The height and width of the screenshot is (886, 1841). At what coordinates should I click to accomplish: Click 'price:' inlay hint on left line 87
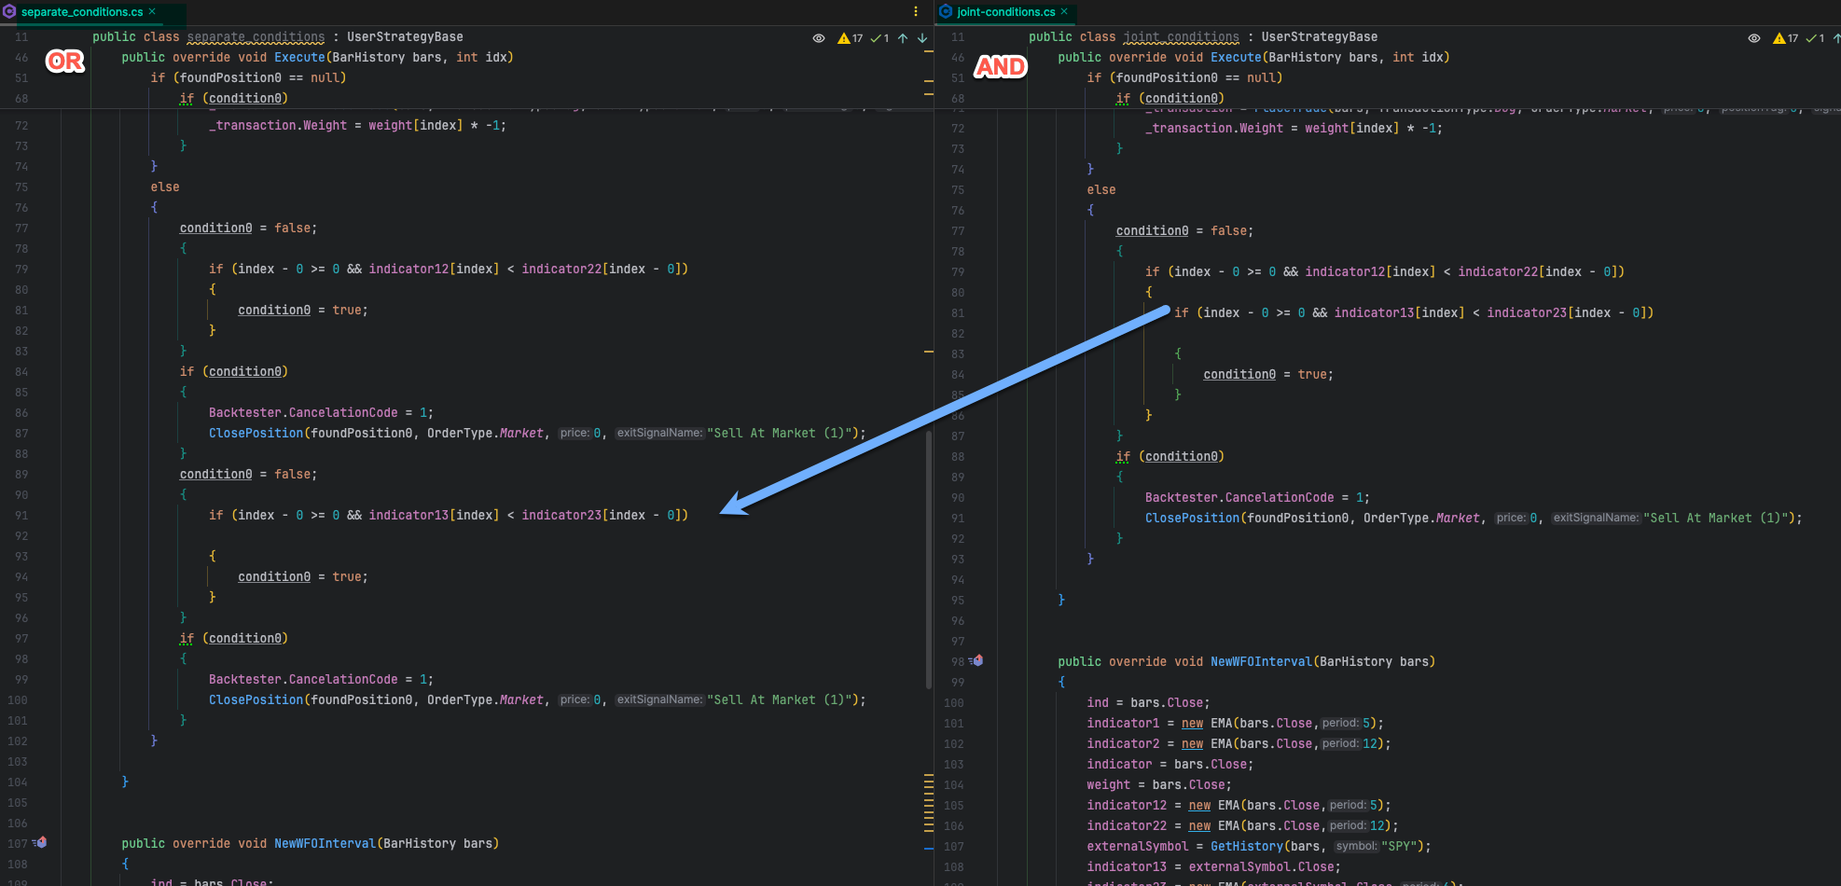coord(574,433)
